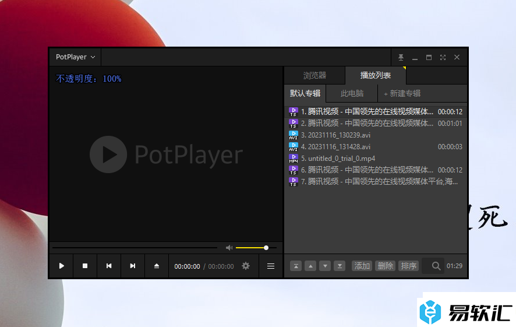Switch to the 播放列表 tab
The image size is (516, 327).
click(376, 75)
